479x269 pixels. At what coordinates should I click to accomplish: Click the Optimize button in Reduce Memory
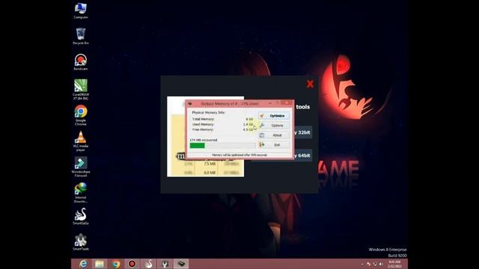(x=274, y=116)
